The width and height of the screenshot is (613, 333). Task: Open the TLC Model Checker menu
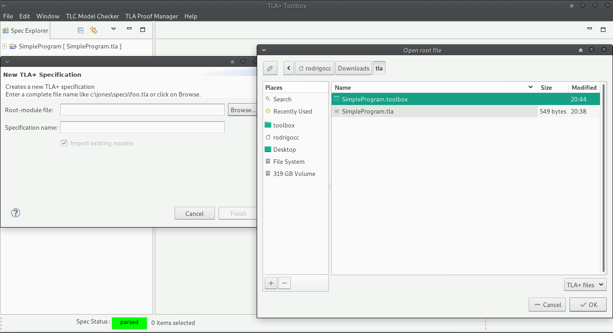[92, 16]
